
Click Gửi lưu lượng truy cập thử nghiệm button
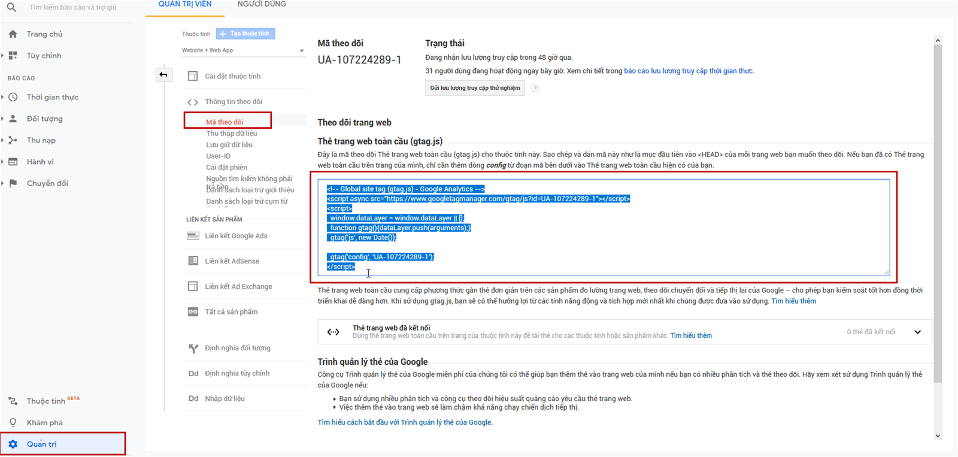[x=475, y=88]
